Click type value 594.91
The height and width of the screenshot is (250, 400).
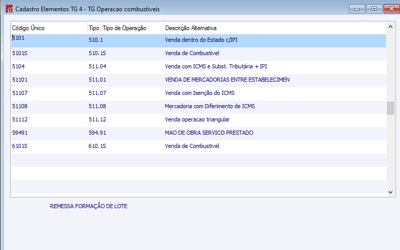point(97,133)
